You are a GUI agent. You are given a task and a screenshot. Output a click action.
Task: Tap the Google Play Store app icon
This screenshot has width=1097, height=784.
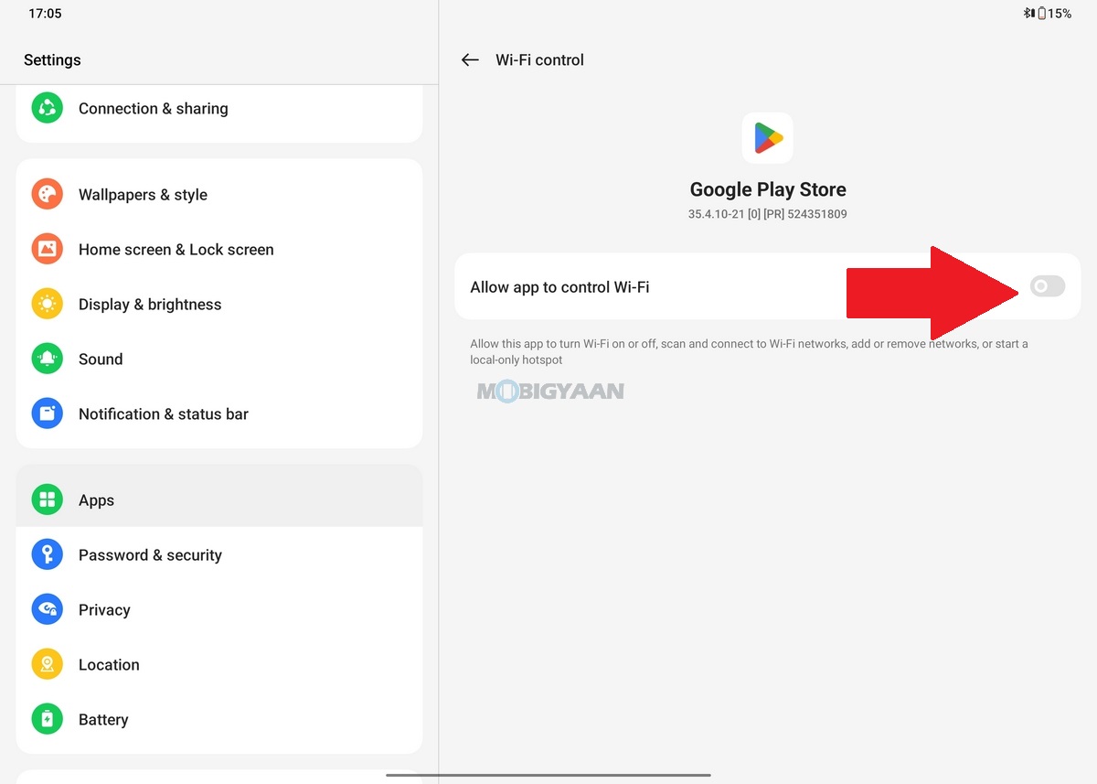[768, 138]
